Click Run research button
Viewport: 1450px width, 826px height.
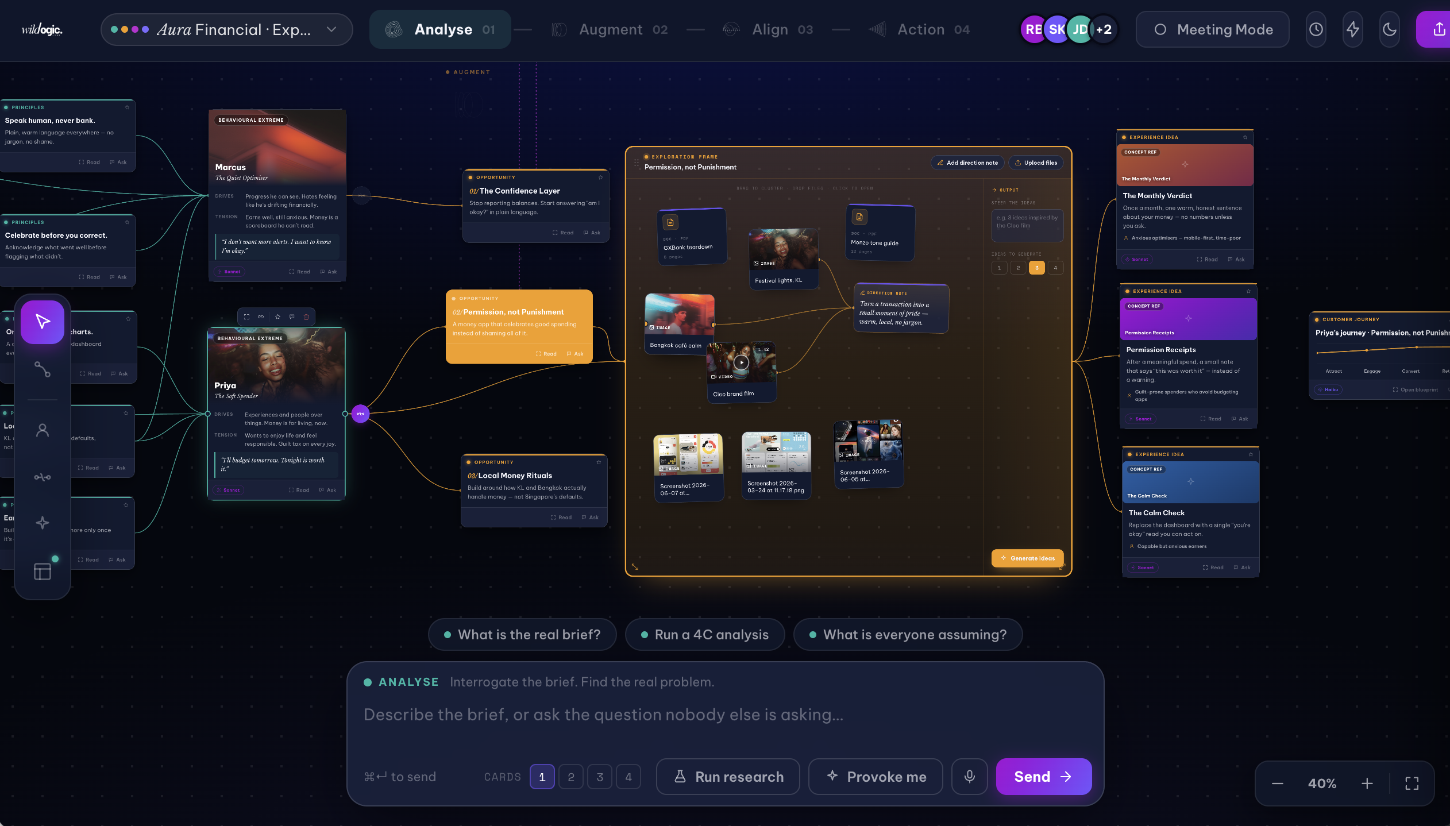pyautogui.click(x=728, y=777)
